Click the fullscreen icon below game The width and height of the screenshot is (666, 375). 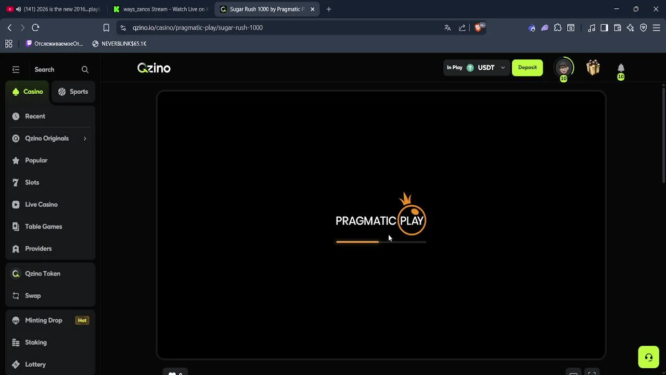tap(592, 373)
